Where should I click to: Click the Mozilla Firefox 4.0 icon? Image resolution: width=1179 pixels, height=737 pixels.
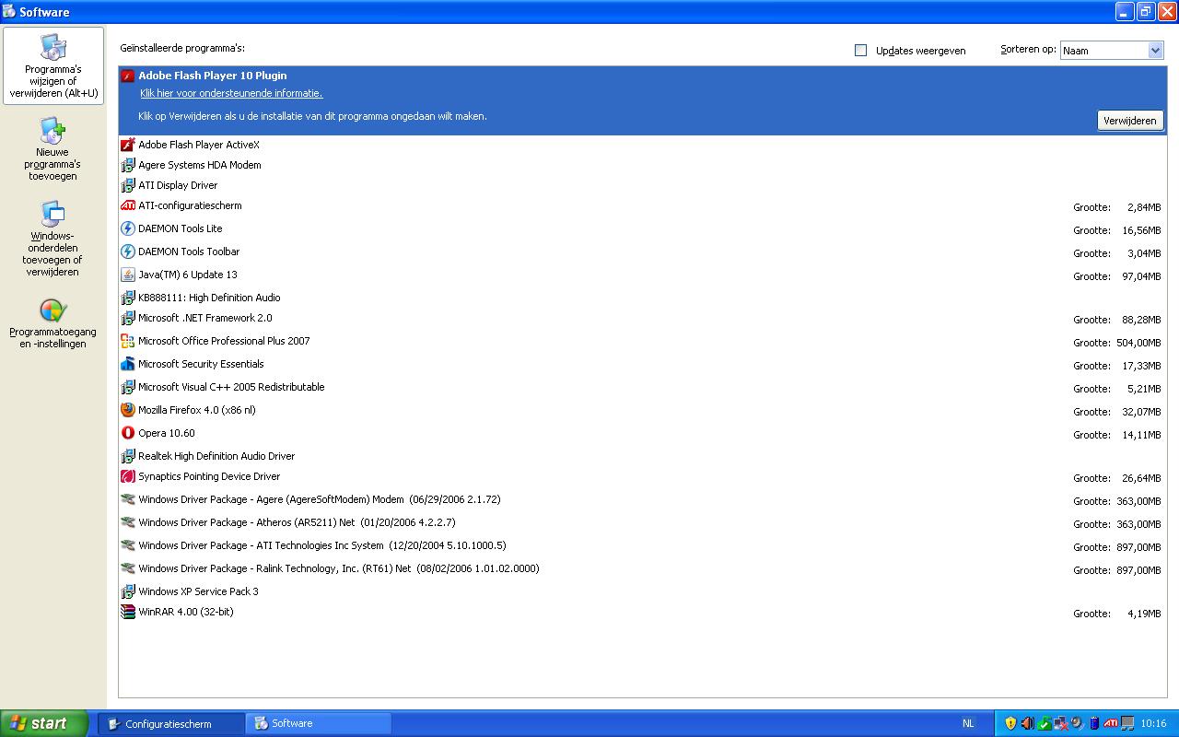(x=128, y=410)
